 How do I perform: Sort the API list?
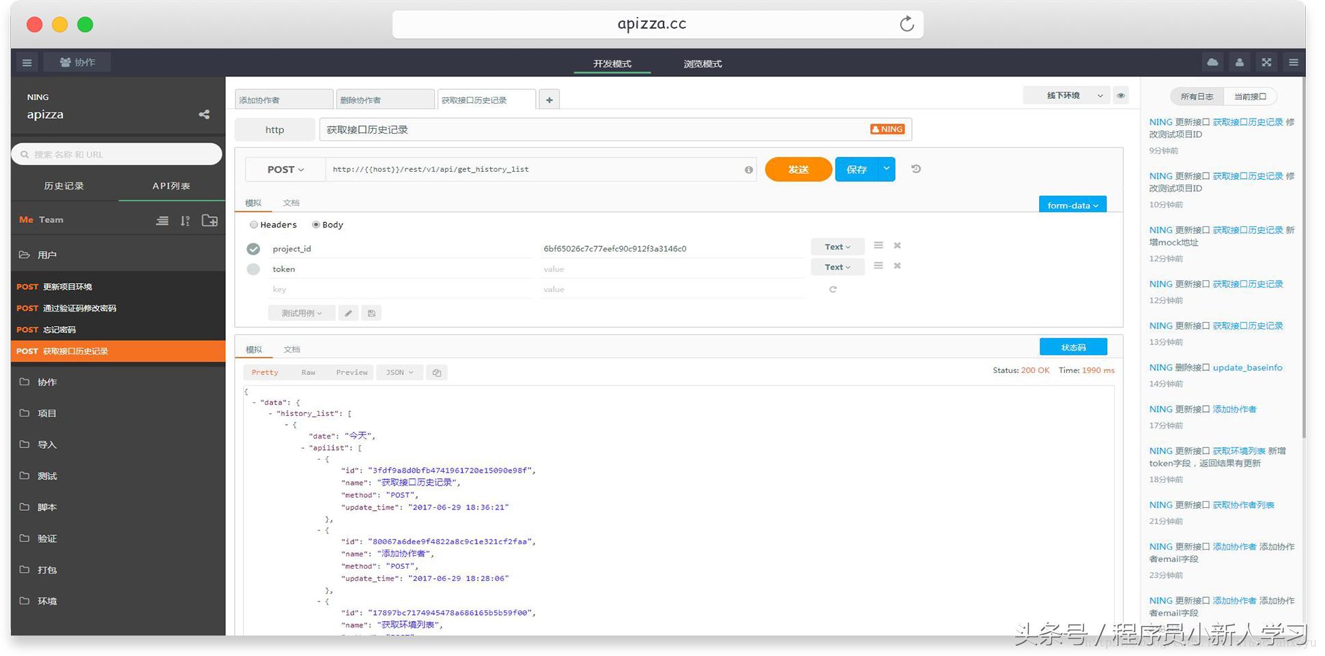click(185, 220)
